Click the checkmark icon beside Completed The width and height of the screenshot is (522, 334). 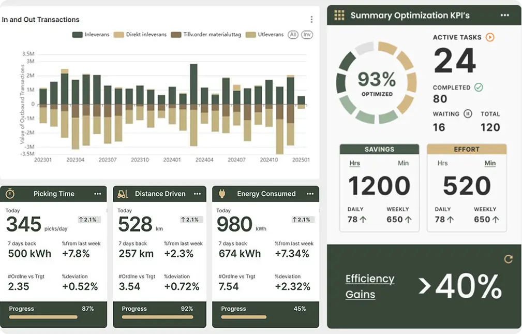pos(479,88)
